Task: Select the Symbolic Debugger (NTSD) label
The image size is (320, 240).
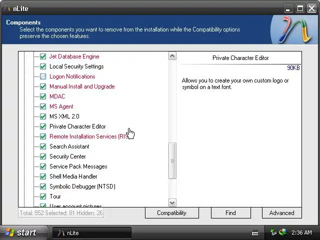Action: (82, 186)
